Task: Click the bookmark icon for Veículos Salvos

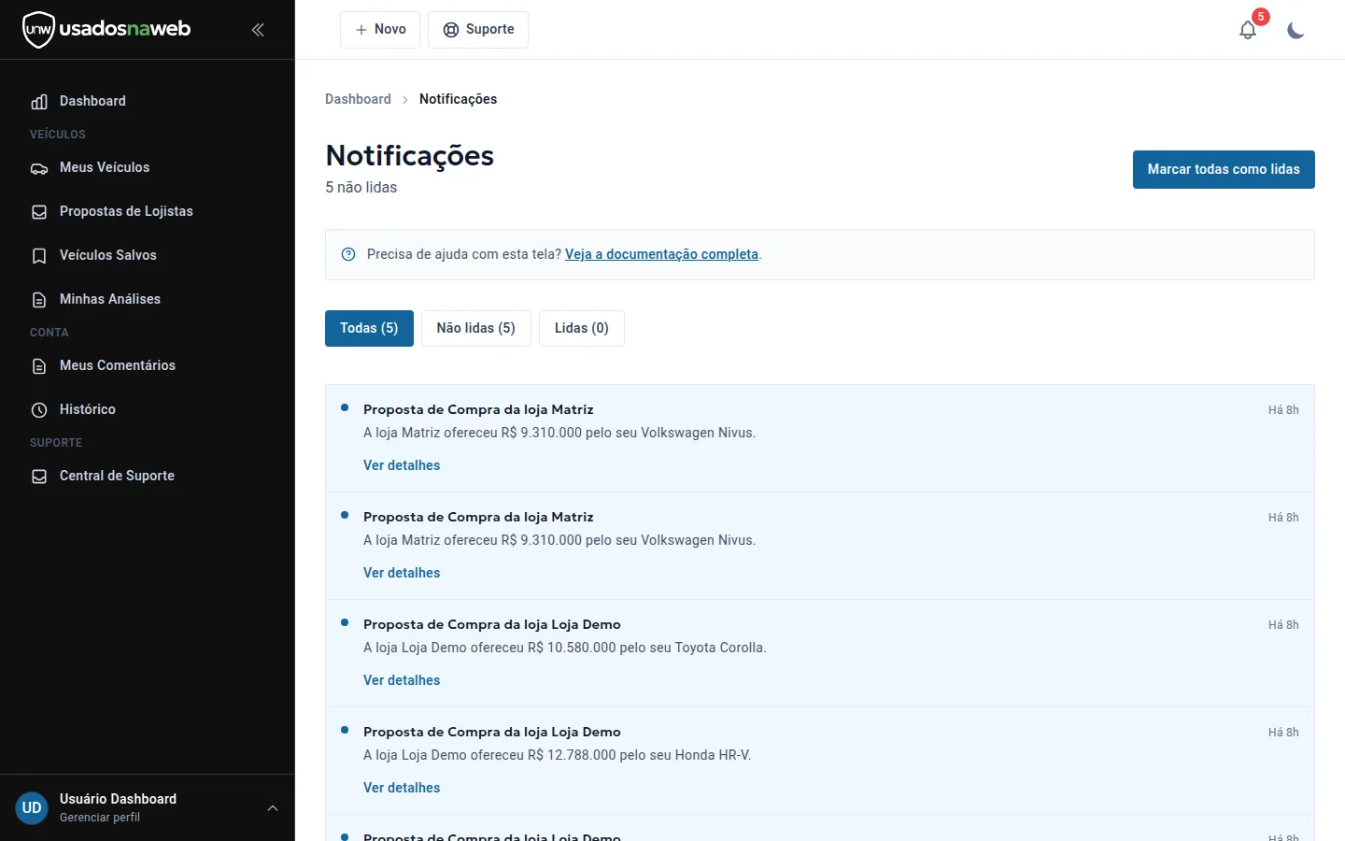Action: point(39,256)
